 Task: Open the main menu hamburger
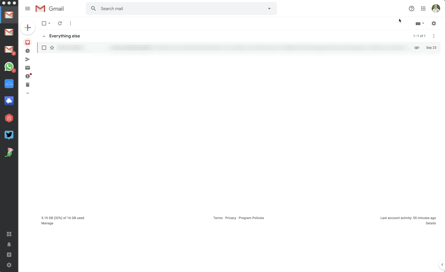click(x=28, y=8)
